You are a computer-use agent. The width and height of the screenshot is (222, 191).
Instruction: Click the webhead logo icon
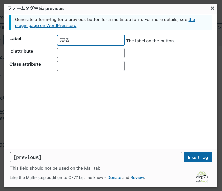(x=202, y=176)
